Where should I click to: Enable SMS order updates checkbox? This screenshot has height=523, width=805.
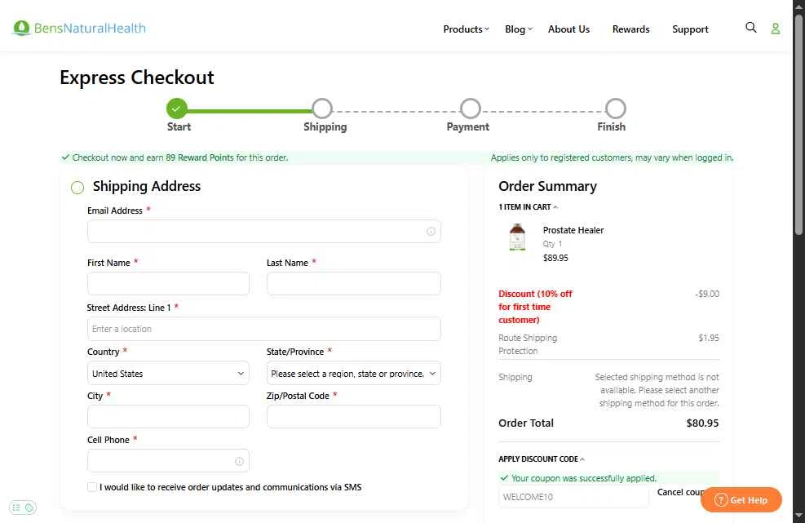(92, 487)
